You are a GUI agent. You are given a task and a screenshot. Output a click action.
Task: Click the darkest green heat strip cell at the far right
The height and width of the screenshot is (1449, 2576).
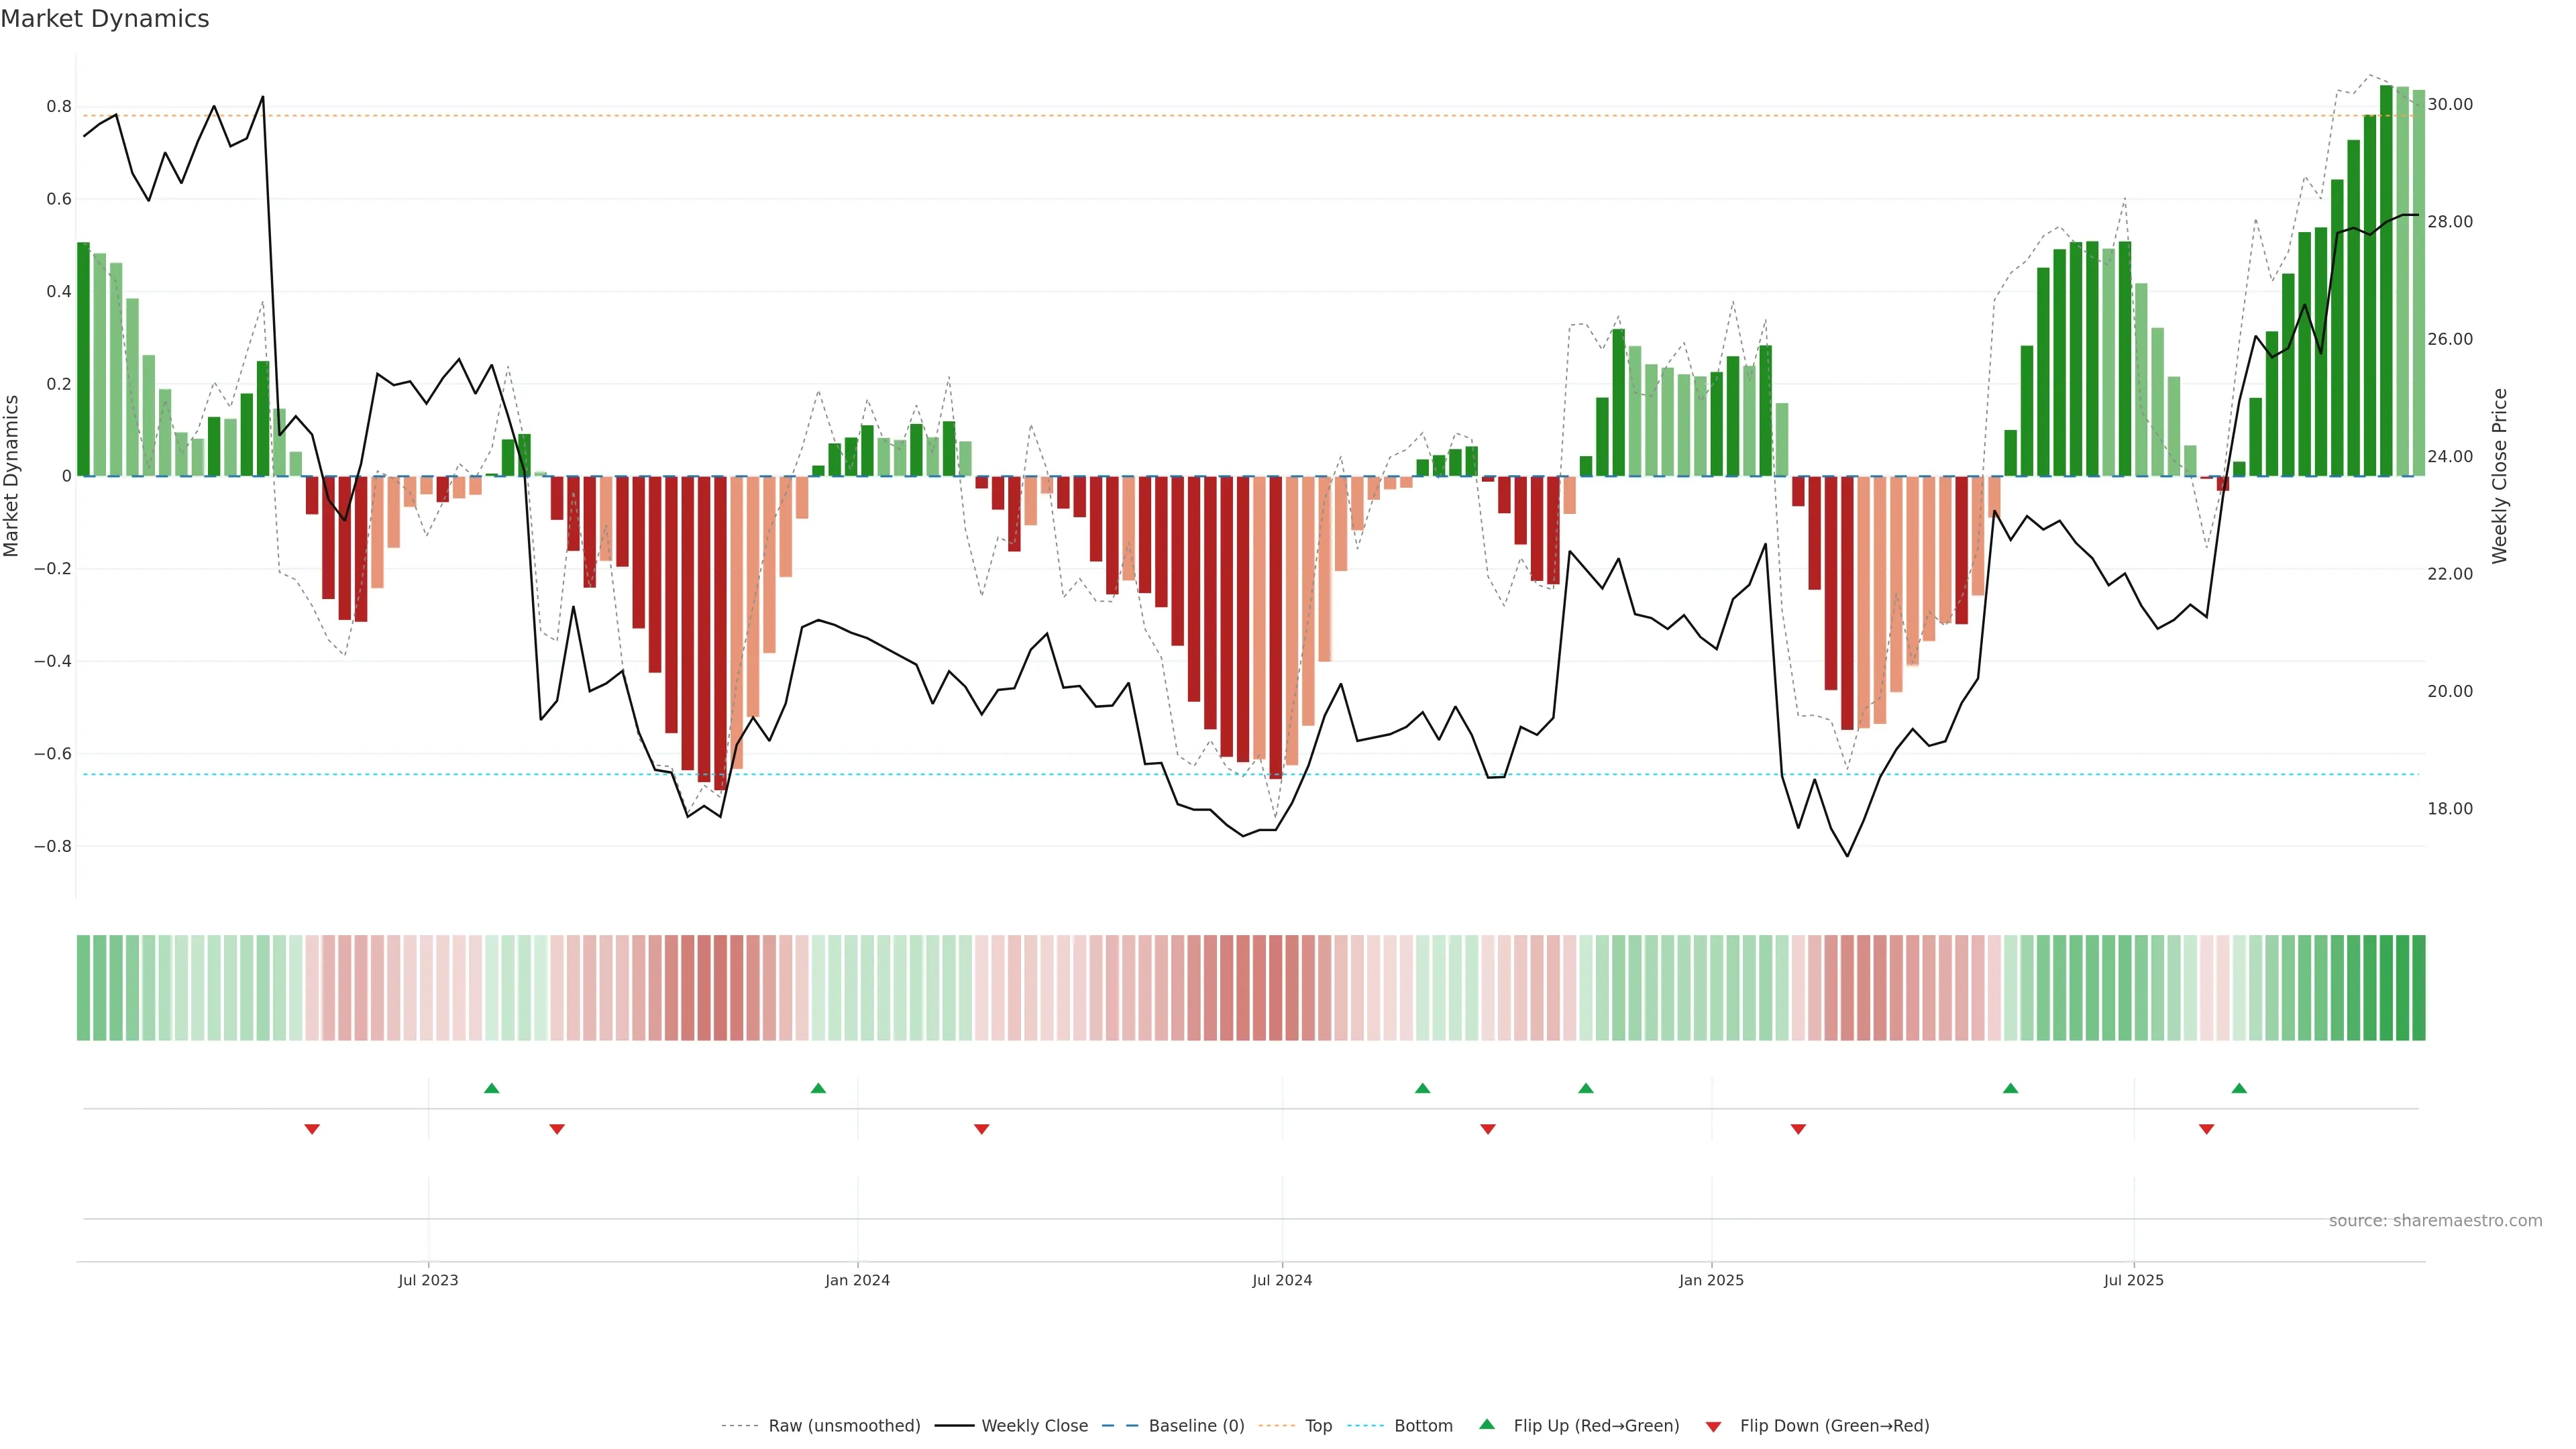coord(2418,988)
